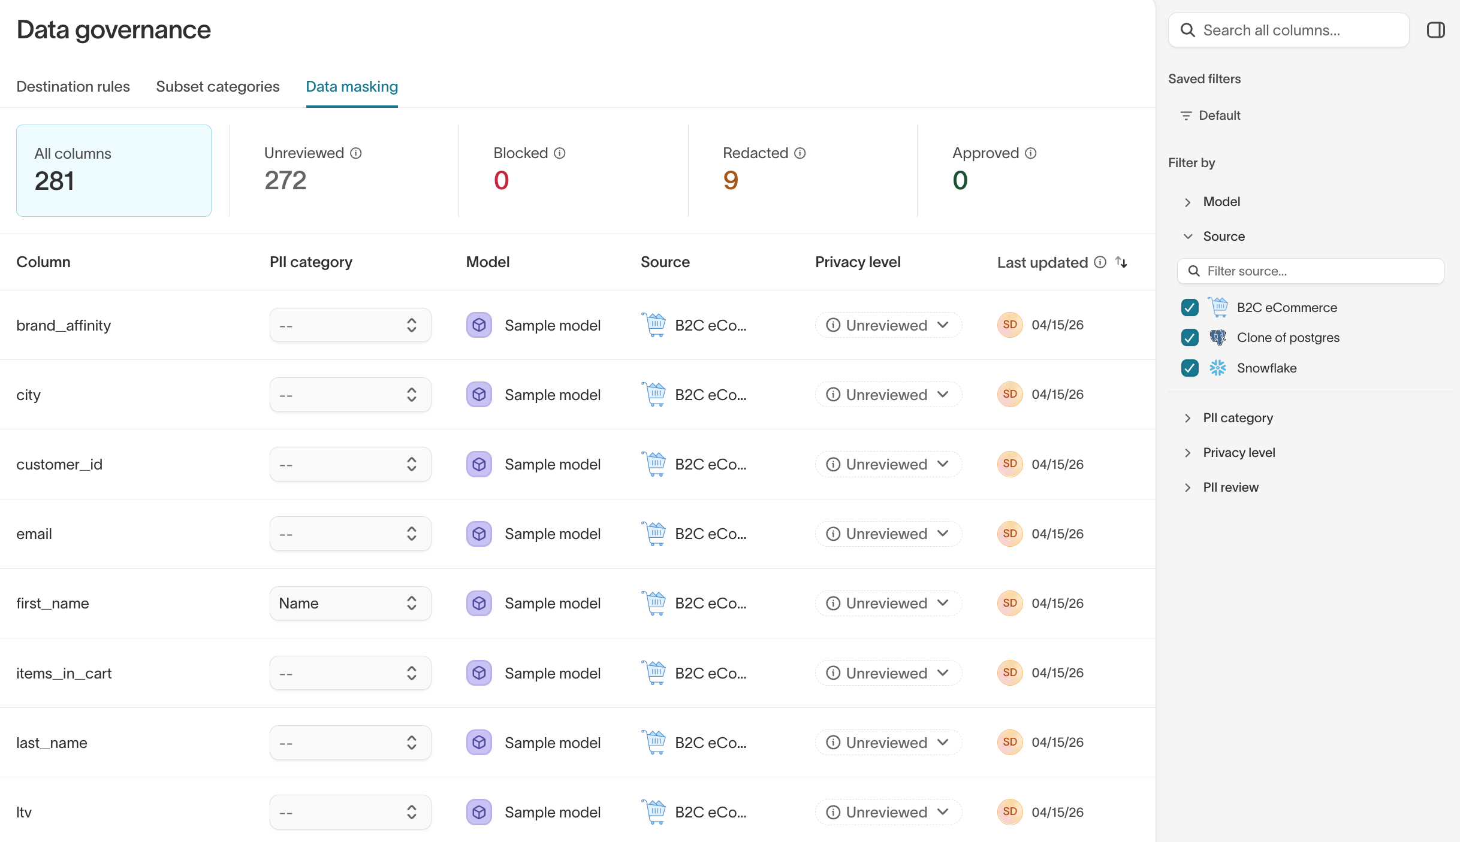The width and height of the screenshot is (1460, 842).
Task: Click the B2C cart icon in email row
Action: 654,533
